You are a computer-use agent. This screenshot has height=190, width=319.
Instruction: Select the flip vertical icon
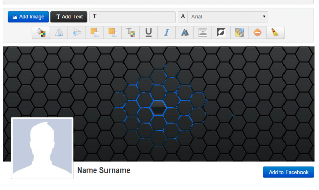(x=77, y=32)
